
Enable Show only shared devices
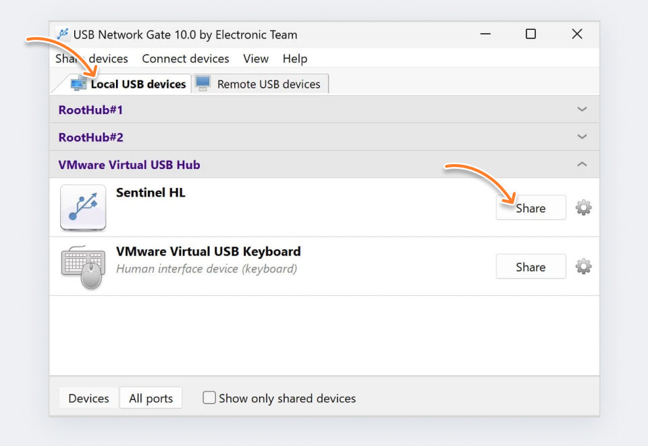(209, 398)
